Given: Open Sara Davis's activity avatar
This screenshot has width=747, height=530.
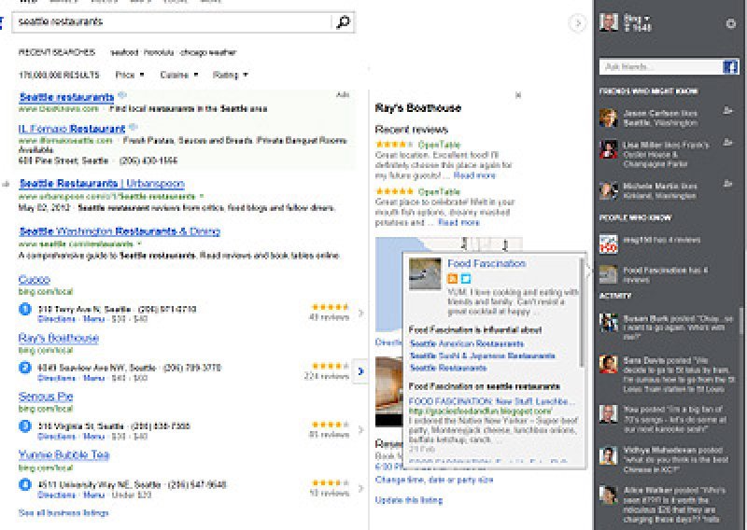Looking at the screenshot, I should 609,364.
